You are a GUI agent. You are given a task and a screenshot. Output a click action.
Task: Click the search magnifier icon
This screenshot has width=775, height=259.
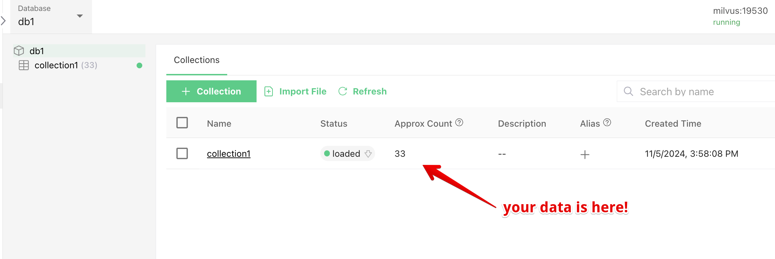point(628,91)
